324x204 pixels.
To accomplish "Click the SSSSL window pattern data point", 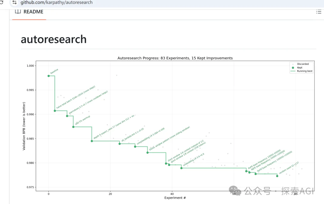I will tap(147, 153).
